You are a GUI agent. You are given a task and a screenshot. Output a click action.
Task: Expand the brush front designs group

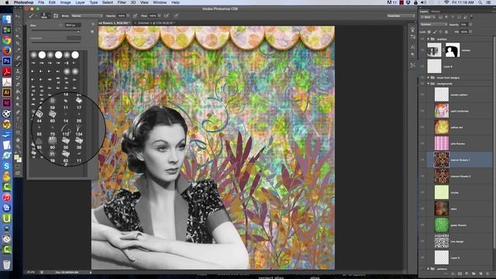pos(429,77)
